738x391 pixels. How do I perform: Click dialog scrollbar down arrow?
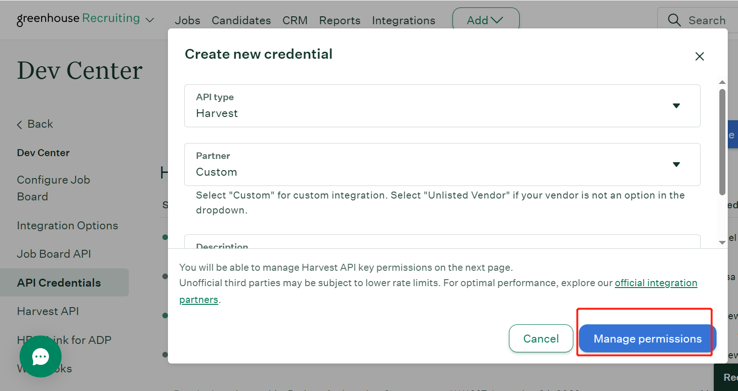click(722, 242)
